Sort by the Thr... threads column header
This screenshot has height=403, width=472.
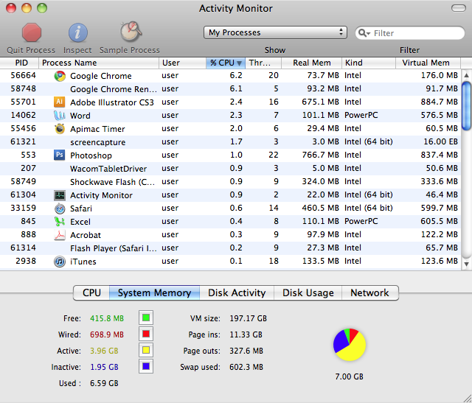[263, 63]
